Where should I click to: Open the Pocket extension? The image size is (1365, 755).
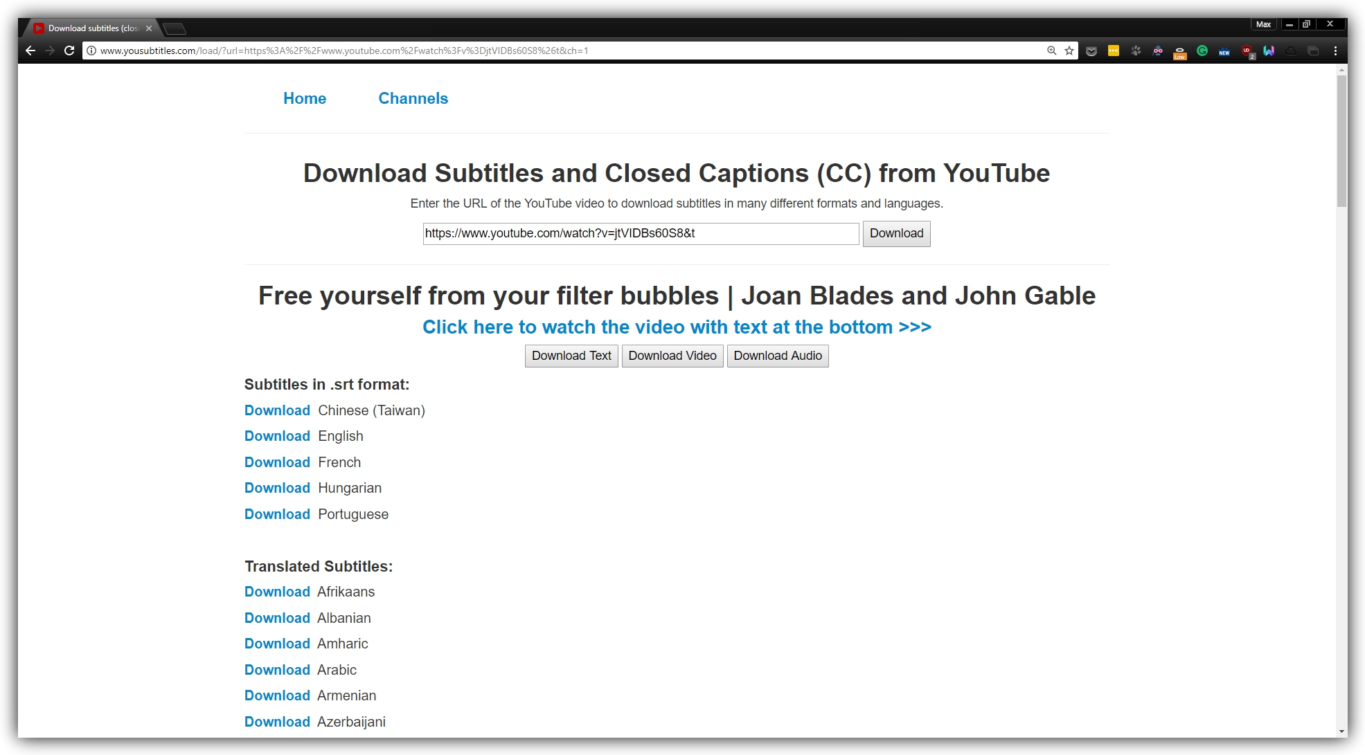[1091, 51]
